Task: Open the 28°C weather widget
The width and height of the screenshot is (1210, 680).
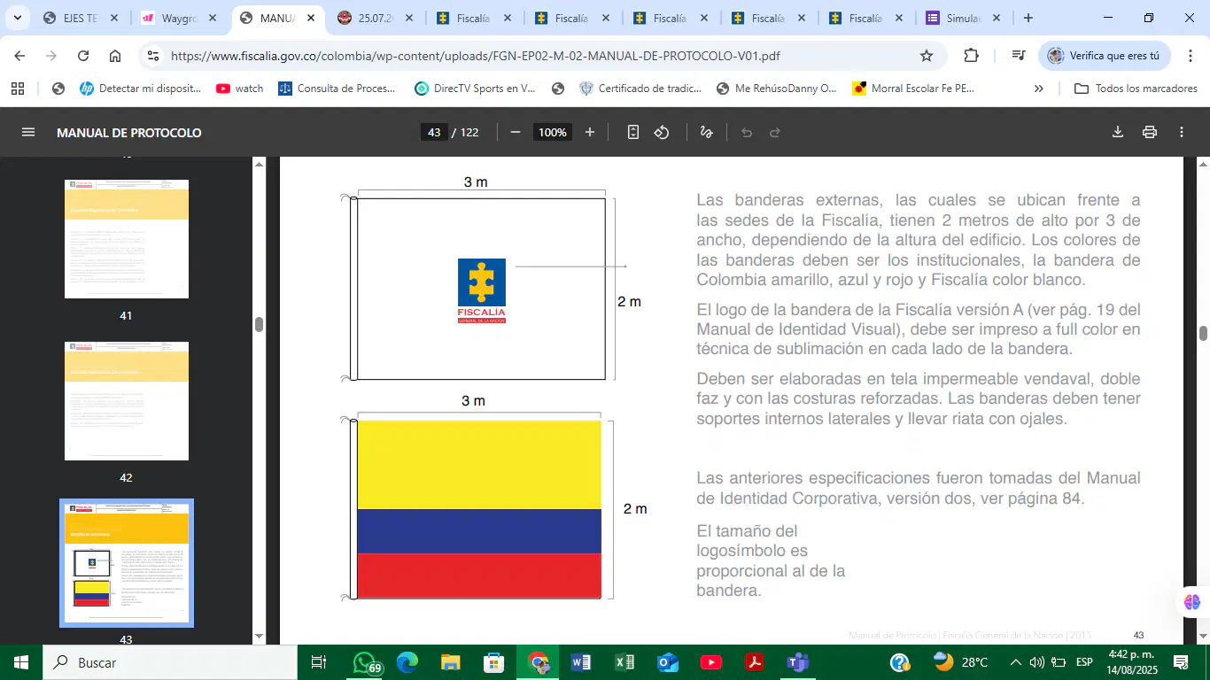Action: 961,662
